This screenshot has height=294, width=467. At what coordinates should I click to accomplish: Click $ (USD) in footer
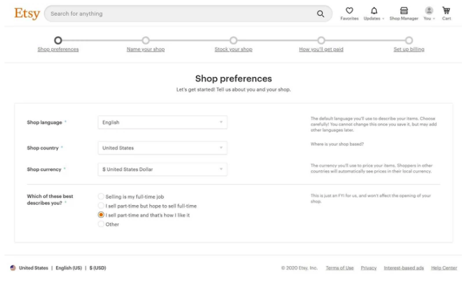[x=98, y=268]
